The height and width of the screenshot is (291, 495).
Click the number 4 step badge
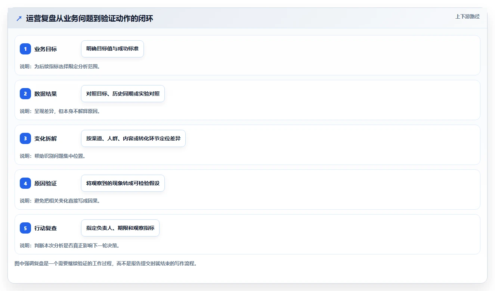tap(25, 183)
